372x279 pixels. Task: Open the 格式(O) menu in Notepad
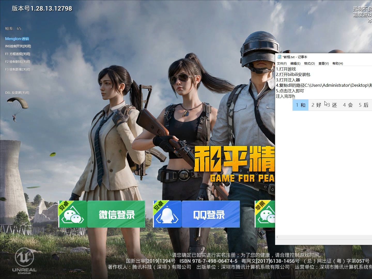pyautogui.click(x=309, y=64)
